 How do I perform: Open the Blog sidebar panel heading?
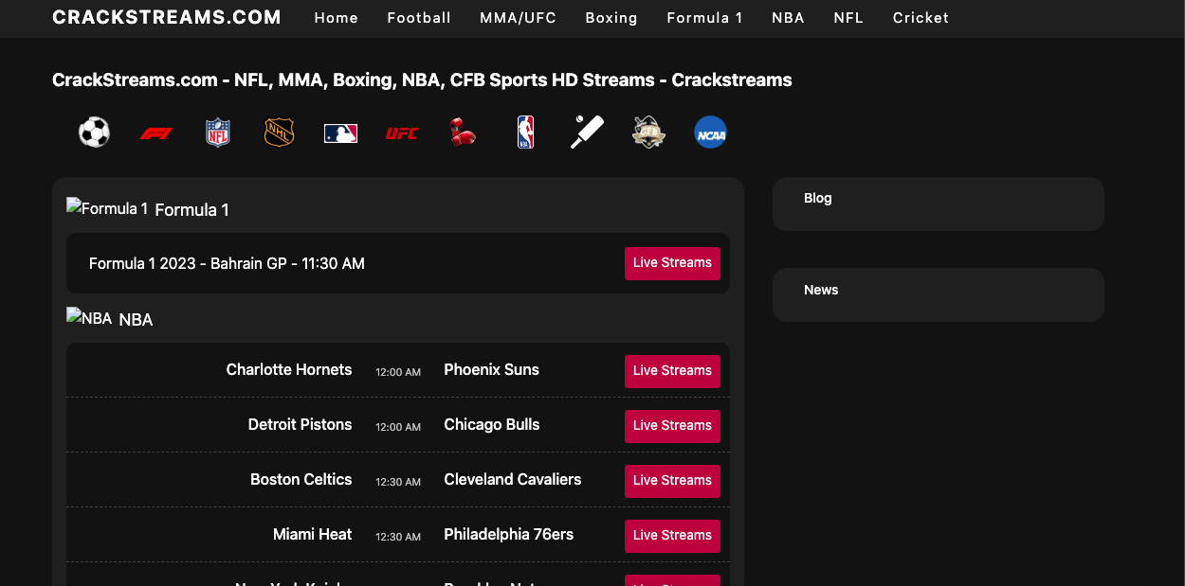pos(817,198)
